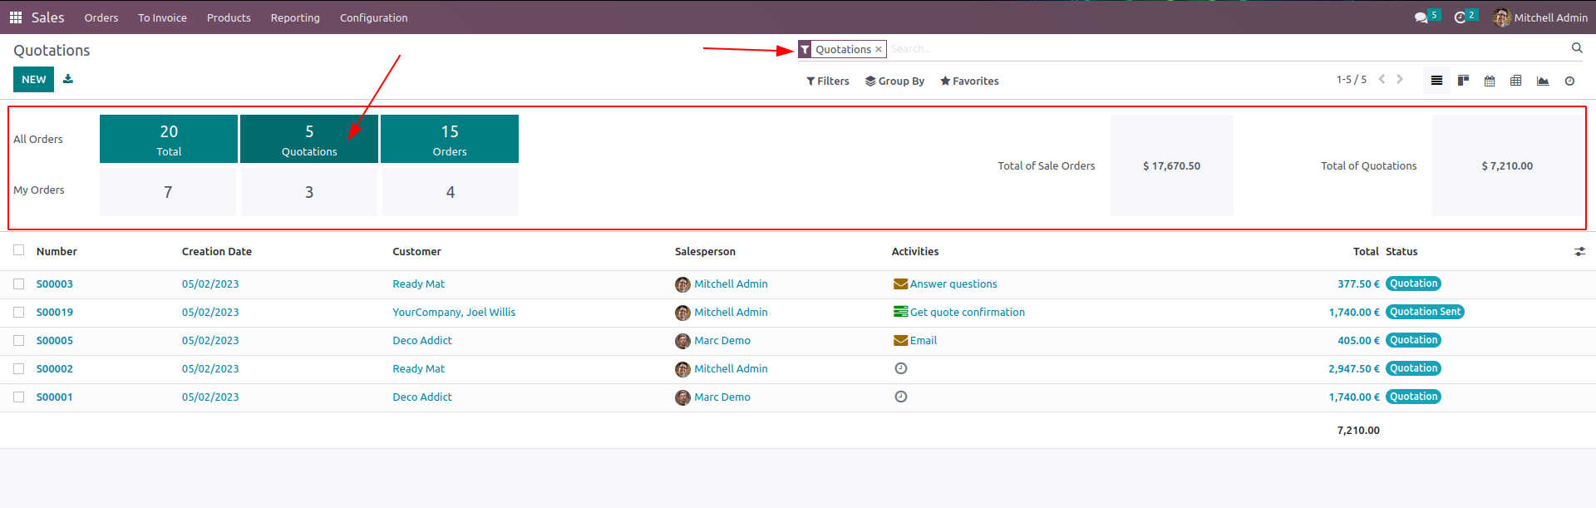
Task: Open the Orders menu
Action: pyautogui.click(x=101, y=17)
